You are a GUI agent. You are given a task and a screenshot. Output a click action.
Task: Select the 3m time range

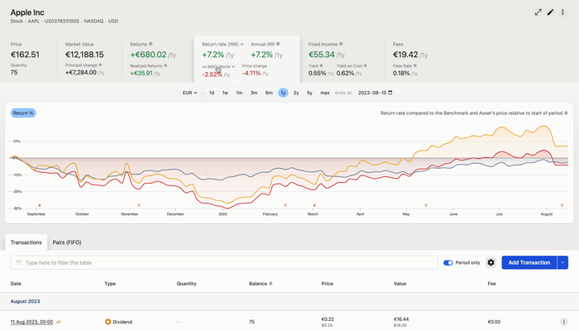tap(254, 93)
